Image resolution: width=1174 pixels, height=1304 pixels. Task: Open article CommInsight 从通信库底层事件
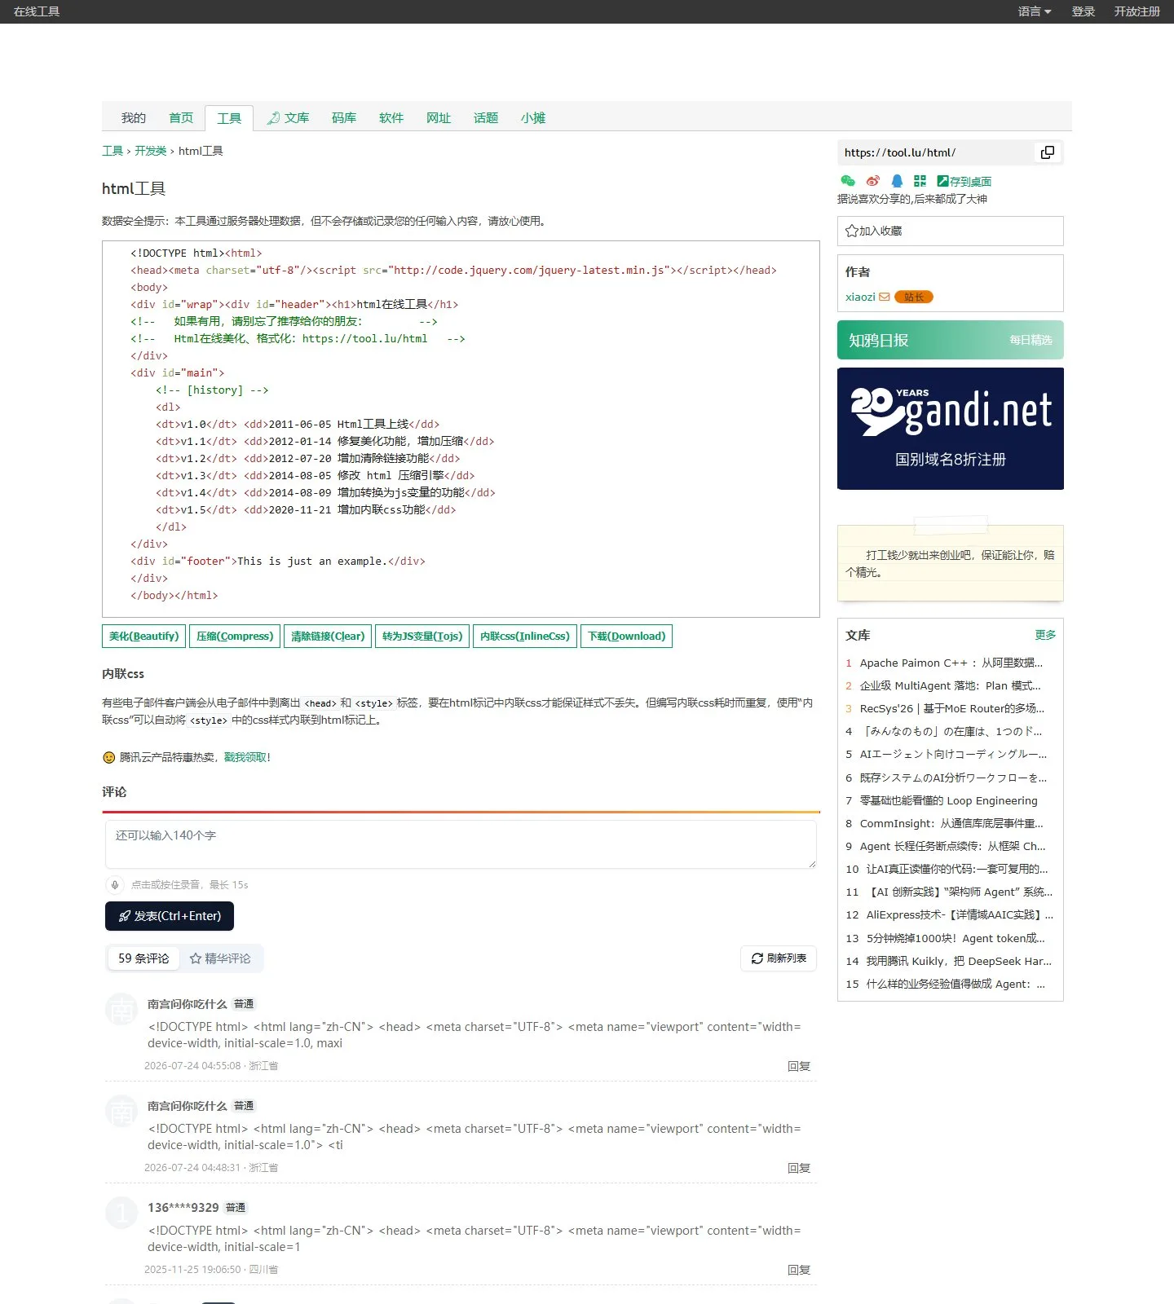tap(951, 823)
